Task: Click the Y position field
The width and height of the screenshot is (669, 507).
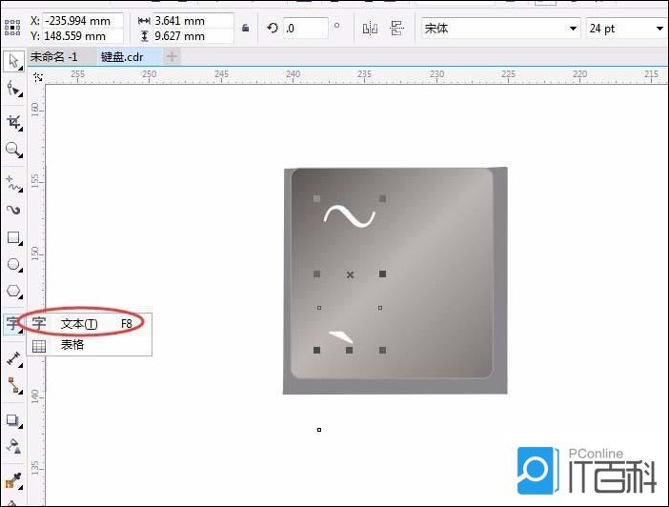Action: pos(83,36)
